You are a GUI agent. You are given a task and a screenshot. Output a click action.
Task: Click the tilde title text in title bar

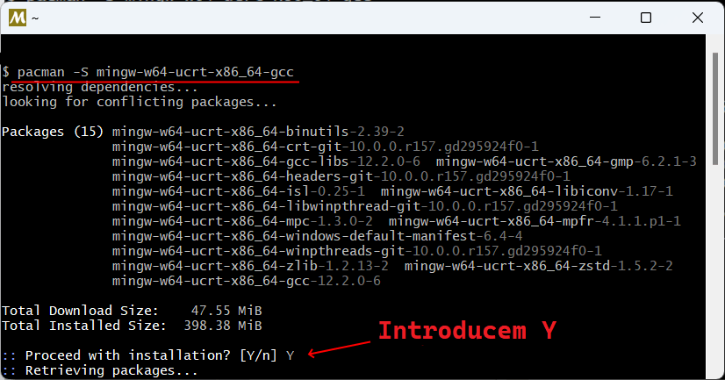(35, 18)
